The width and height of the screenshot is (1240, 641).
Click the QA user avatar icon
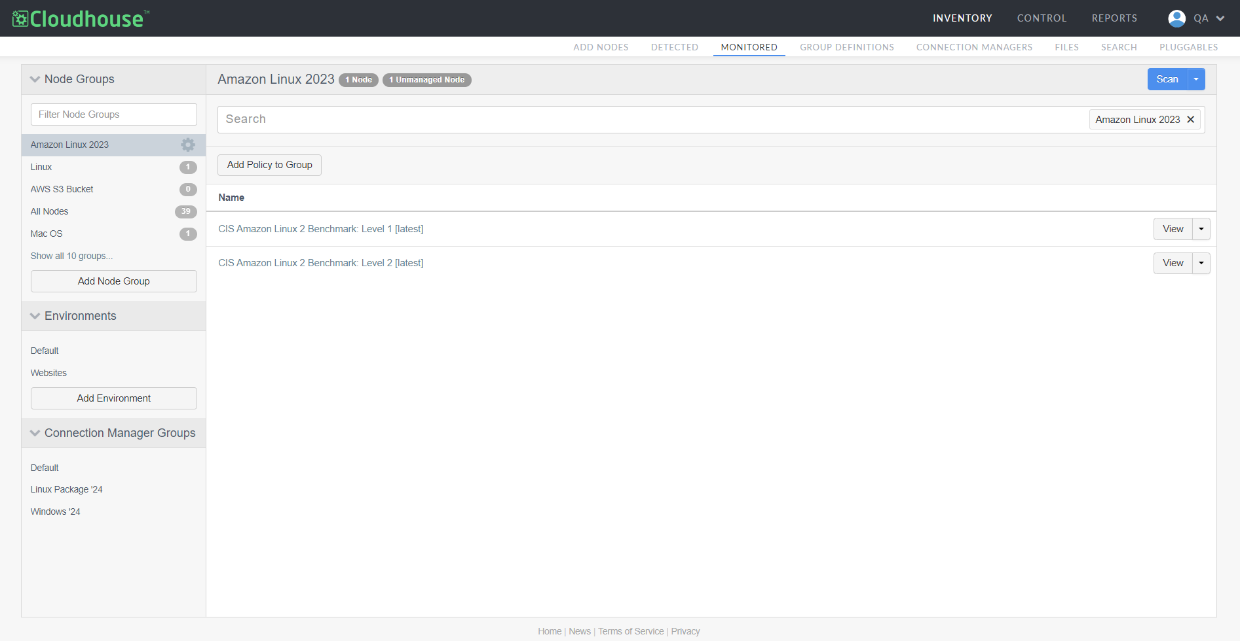pos(1176,18)
